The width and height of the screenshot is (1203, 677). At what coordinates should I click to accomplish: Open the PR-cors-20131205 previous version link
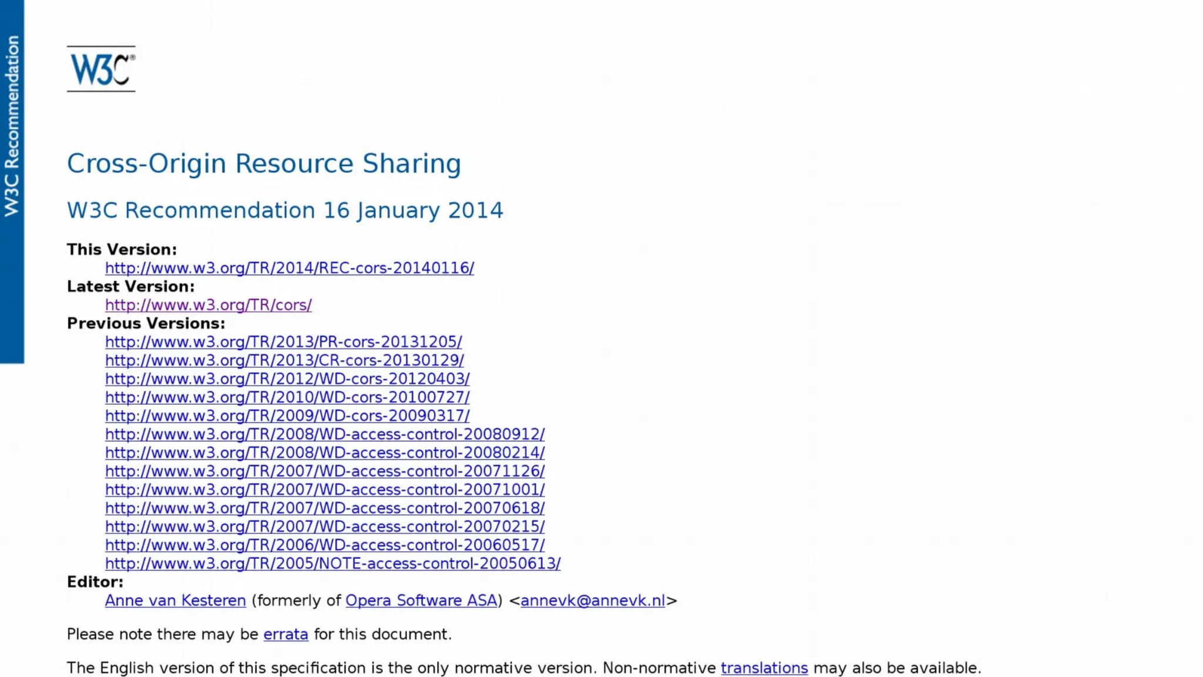tap(283, 342)
